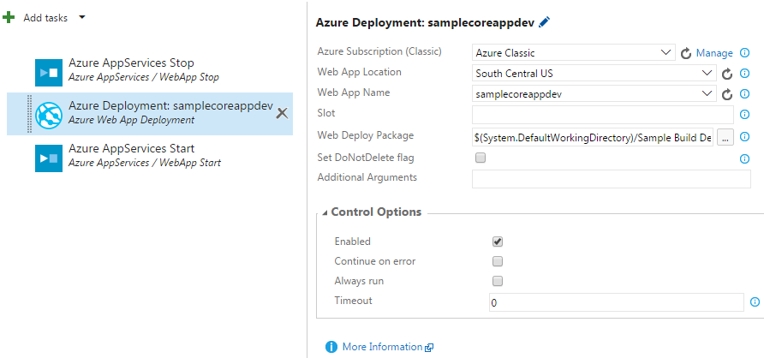Show info for the Slot field
Screen dimensions: 764x358
tap(744, 114)
